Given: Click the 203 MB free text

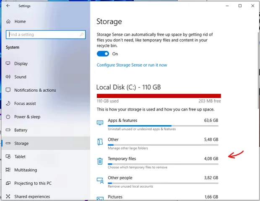Looking at the screenshot, I should coord(210,101).
